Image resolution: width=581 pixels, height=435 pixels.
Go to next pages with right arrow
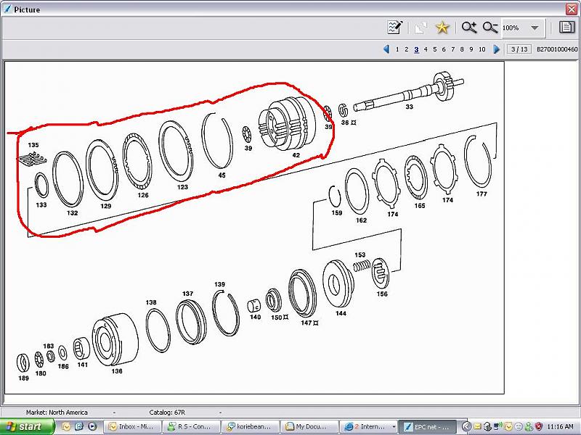(497, 49)
